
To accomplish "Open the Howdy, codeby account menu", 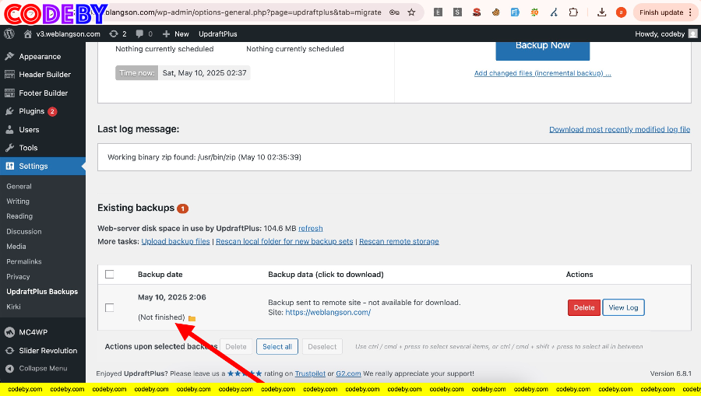I will coord(666,34).
